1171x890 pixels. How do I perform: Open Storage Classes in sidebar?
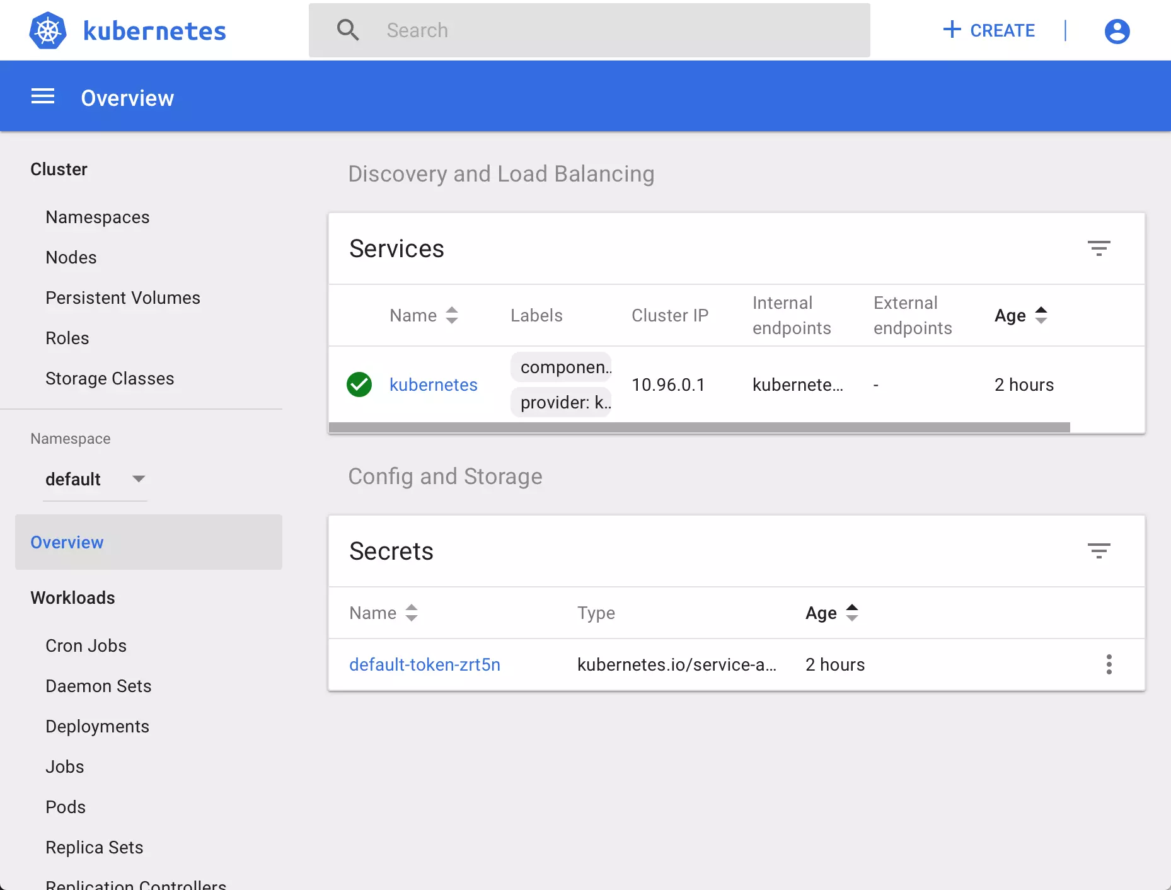(110, 378)
